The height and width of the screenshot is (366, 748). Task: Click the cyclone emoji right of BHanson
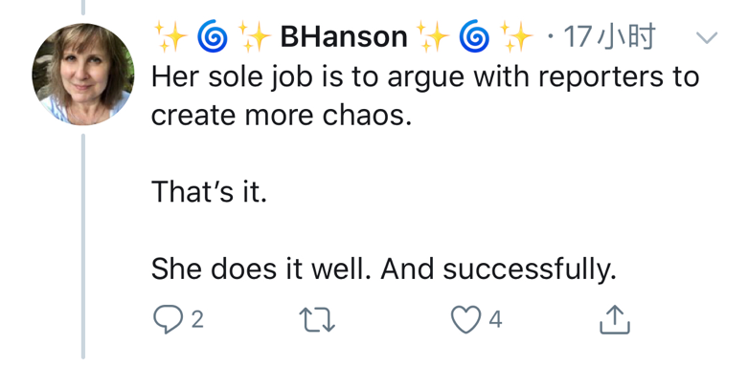pyautogui.click(x=474, y=37)
